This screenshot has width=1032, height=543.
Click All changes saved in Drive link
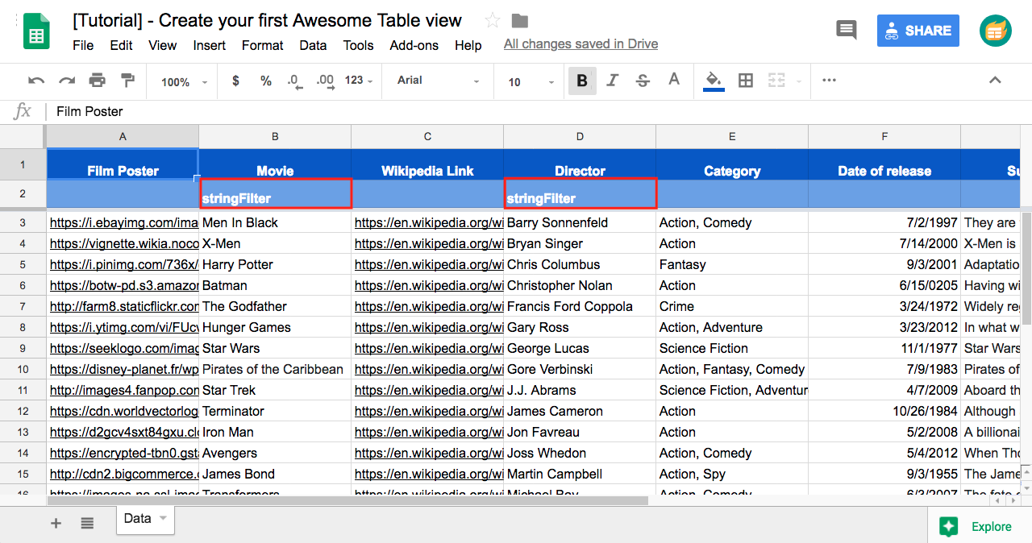click(x=580, y=44)
